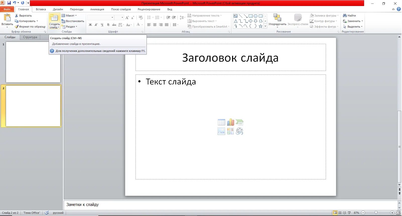The width and height of the screenshot is (402, 216).
Task: Click Fit slide to current window icon
Action: click(x=398, y=213)
